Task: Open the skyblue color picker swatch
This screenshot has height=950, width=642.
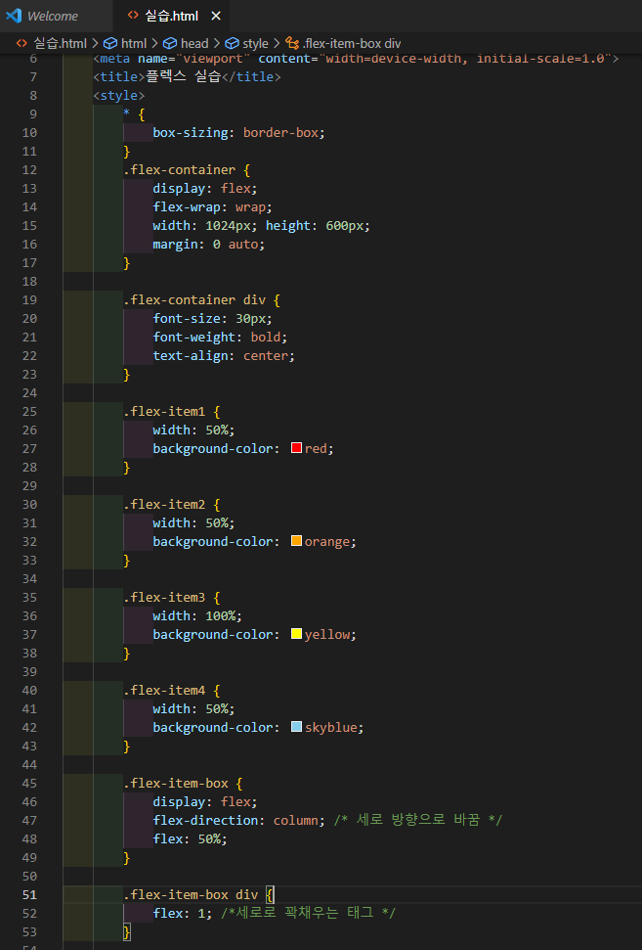Action: click(296, 726)
